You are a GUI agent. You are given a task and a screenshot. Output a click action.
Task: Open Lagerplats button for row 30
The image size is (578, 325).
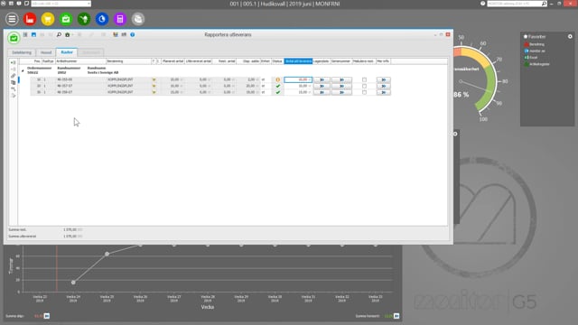pos(322,92)
